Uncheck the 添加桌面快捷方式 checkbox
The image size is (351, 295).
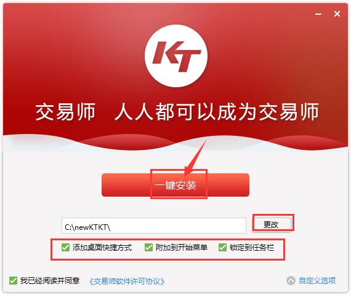(x=65, y=248)
